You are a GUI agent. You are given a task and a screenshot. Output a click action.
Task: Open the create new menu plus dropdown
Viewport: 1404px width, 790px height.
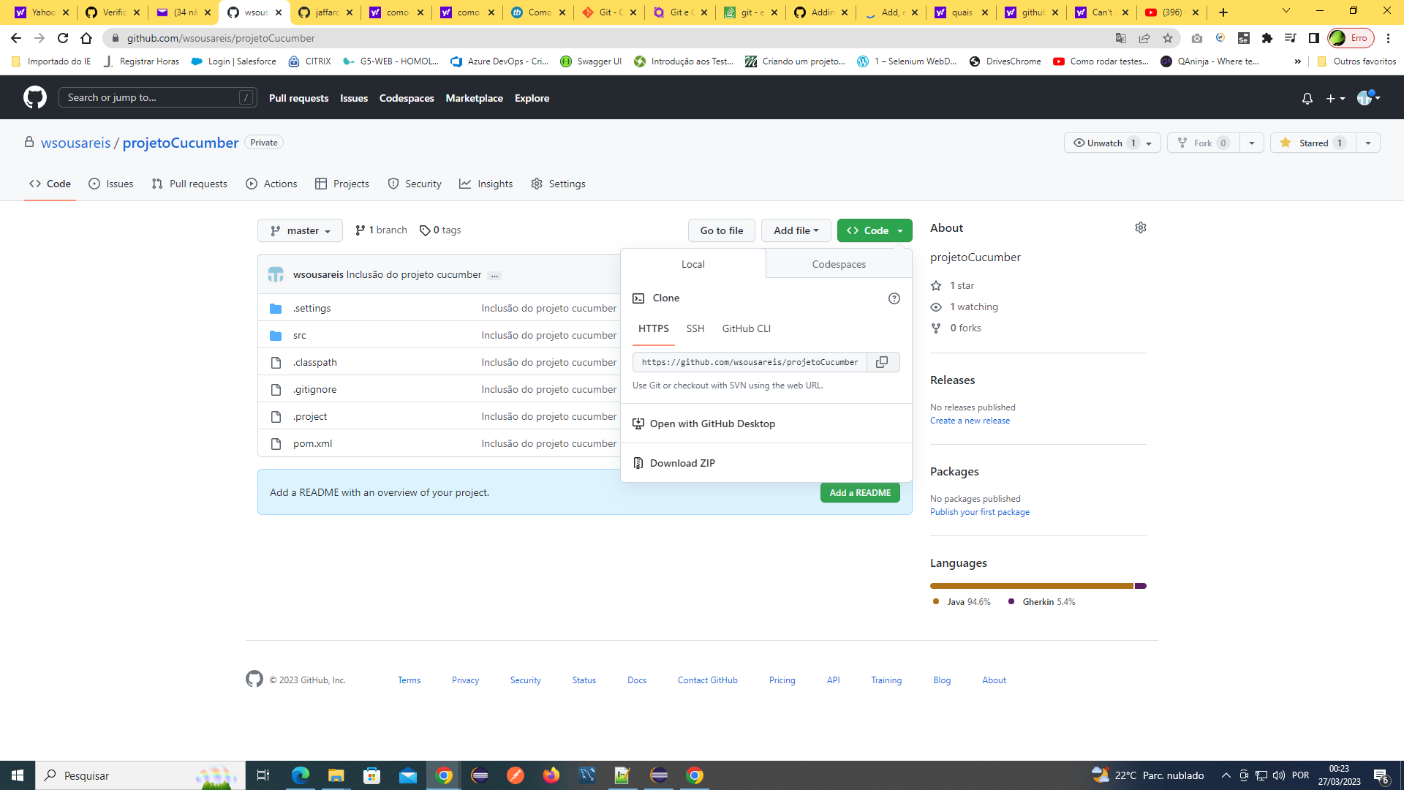point(1334,98)
